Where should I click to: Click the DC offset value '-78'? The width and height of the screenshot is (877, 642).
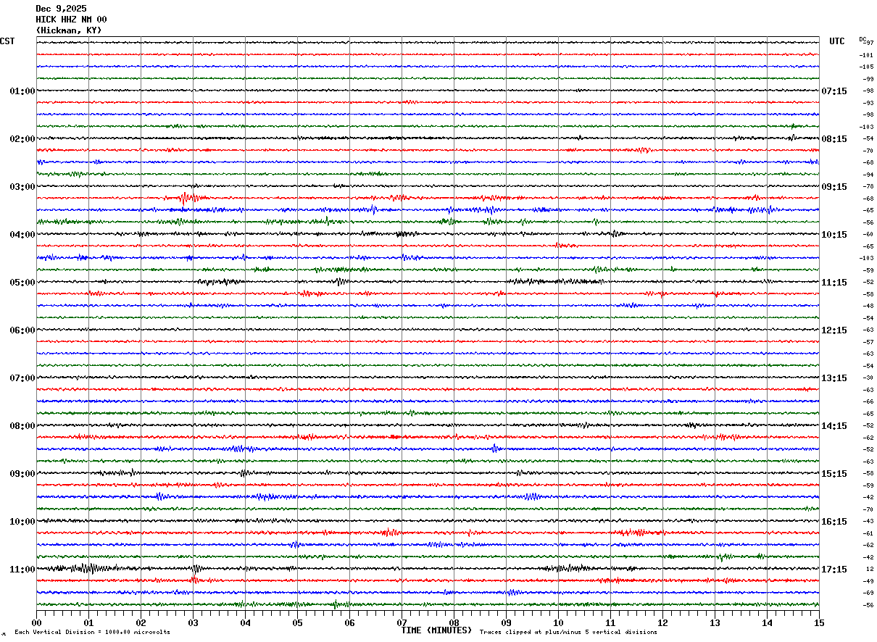(x=868, y=186)
